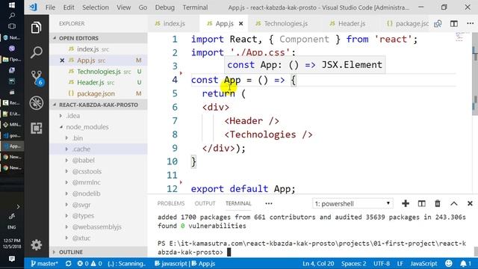Click Ln 4, Col 20 in status bar
The width and height of the screenshot is (478, 269).
[318, 264]
